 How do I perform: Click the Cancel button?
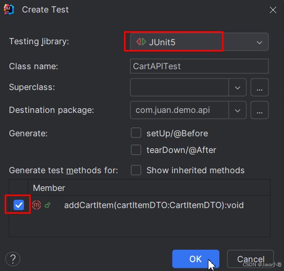[x=251, y=259]
